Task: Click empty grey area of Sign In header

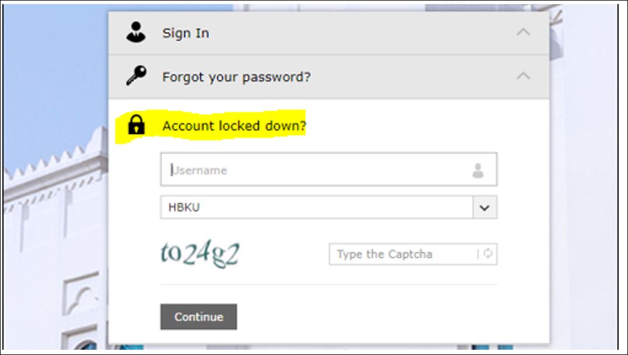Action: pos(361,33)
